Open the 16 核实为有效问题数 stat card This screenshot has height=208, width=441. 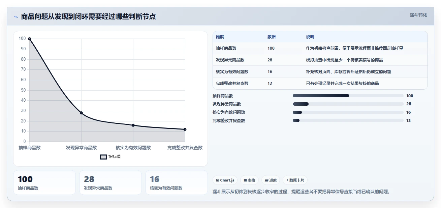click(x=177, y=183)
